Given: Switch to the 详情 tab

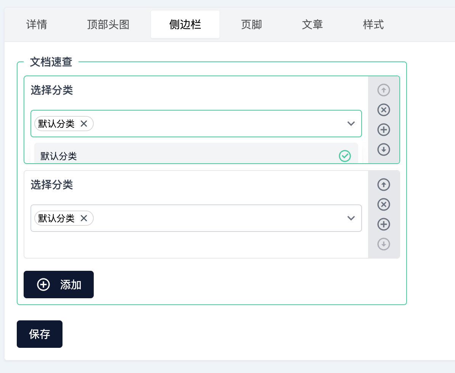Looking at the screenshot, I should pyautogui.click(x=36, y=24).
